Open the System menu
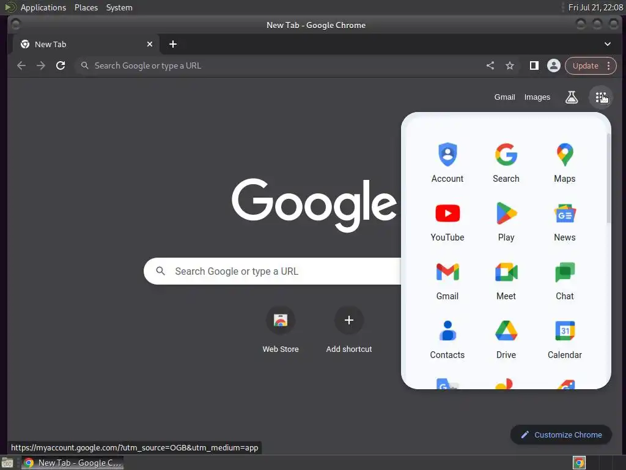The width and height of the screenshot is (626, 470). coord(119,7)
